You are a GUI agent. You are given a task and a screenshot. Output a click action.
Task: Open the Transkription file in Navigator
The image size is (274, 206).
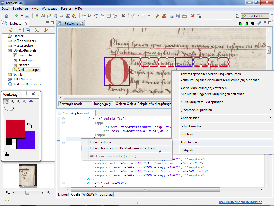tap(28, 60)
